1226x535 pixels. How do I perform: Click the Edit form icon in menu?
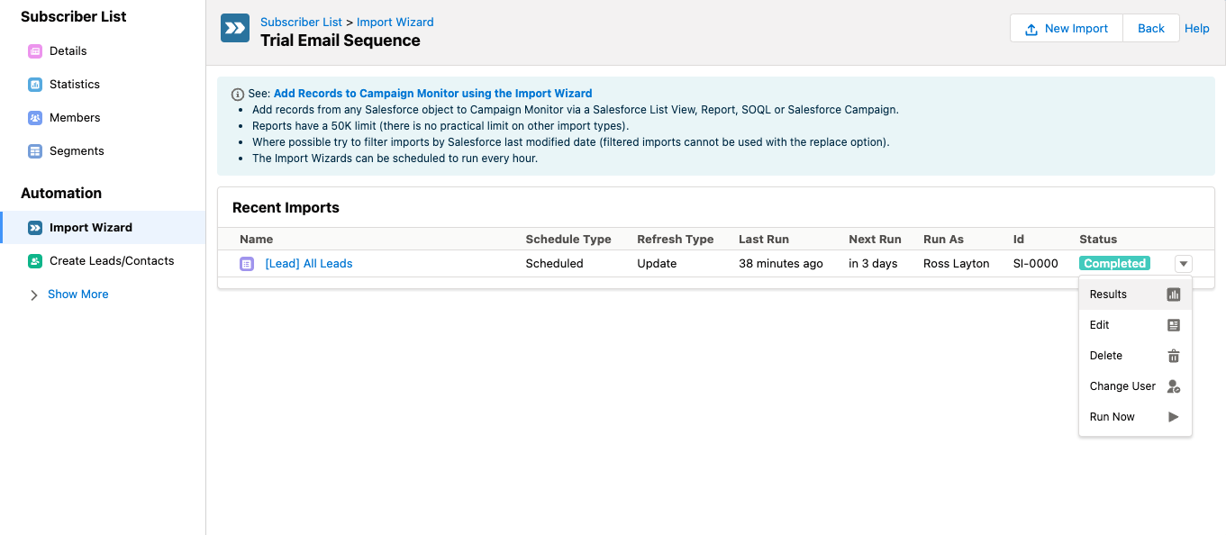coord(1173,325)
